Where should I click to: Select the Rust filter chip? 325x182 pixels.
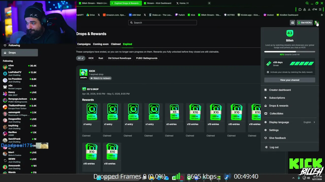pyautogui.click(x=101, y=58)
